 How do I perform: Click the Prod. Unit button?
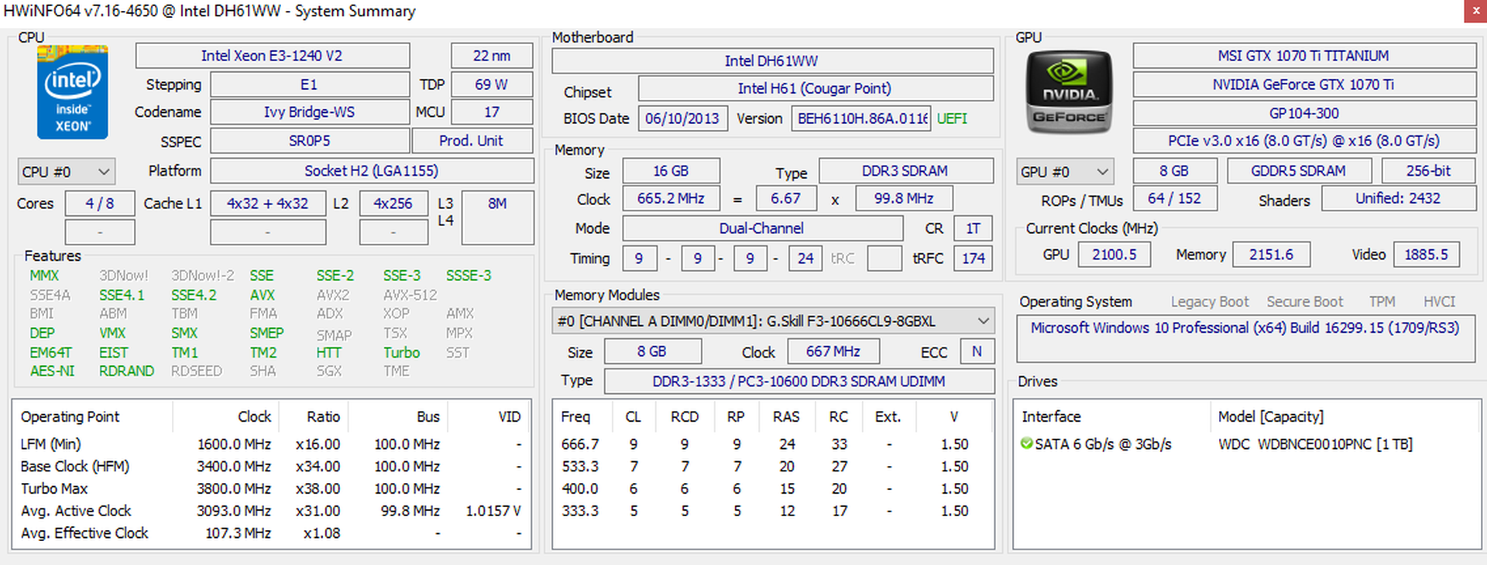click(472, 141)
